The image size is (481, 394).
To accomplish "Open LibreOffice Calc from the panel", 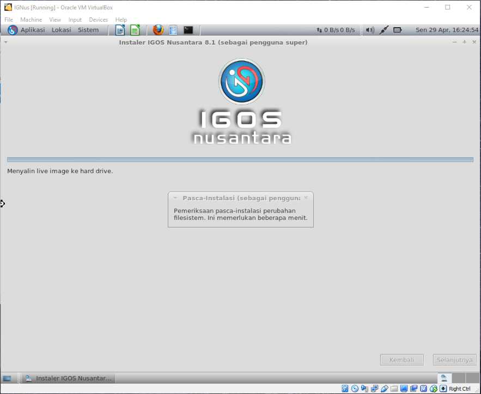I will coord(134,30).
